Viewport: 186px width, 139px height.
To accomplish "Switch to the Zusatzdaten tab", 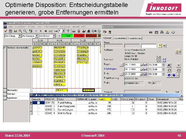I will click(120, 38).
